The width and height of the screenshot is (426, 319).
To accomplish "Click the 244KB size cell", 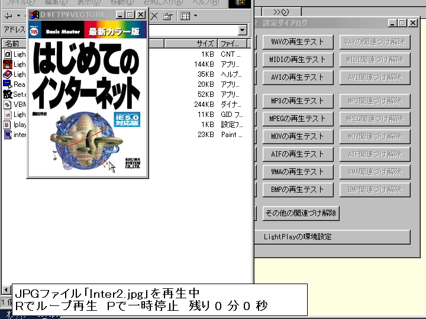I will (x=204, y=105).
